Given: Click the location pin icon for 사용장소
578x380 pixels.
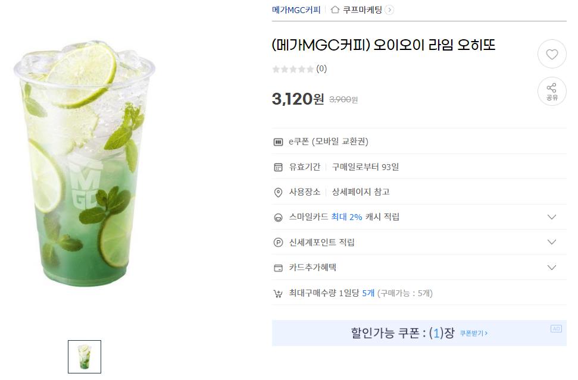Looking at the screenshot, I should (x=278, y=192).
